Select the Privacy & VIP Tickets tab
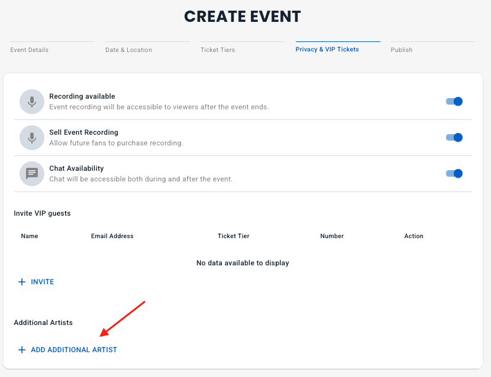The height and width of the screenshot is (377, 491). click(327, 50)
